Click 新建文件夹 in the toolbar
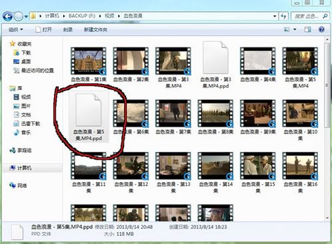332x244 pixels. click(x=95, y=29)
